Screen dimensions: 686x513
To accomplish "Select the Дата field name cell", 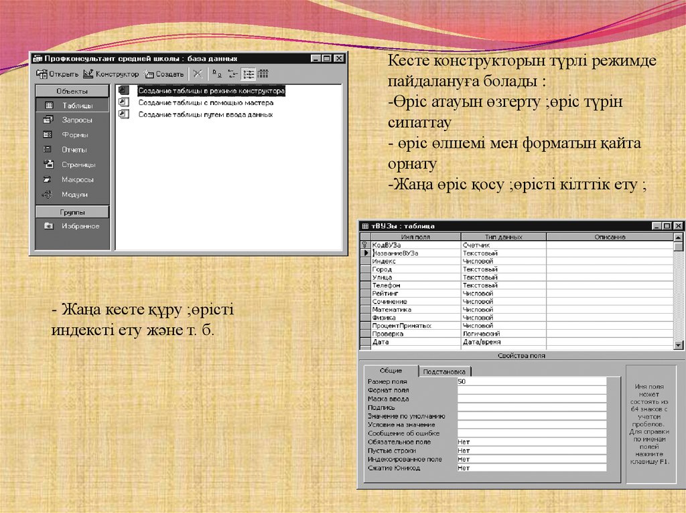I will click(415, 342).
